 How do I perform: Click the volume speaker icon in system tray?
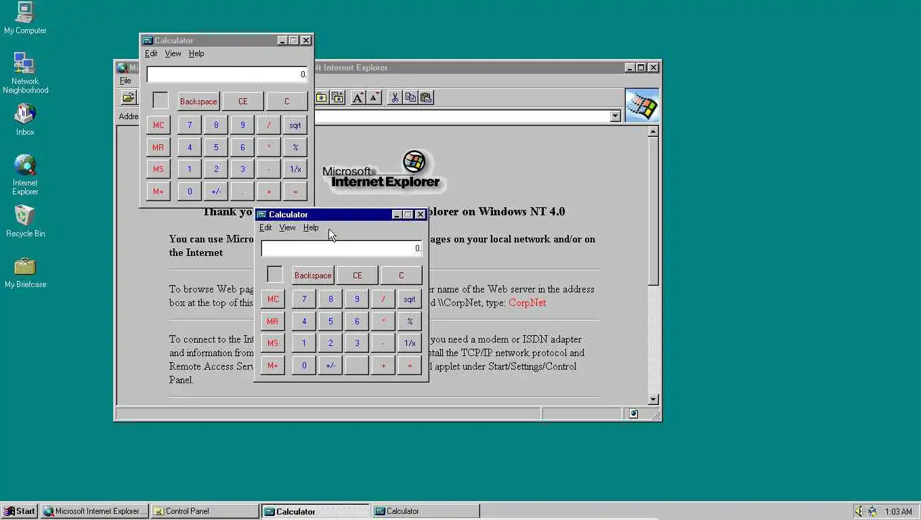pos(859,511)
